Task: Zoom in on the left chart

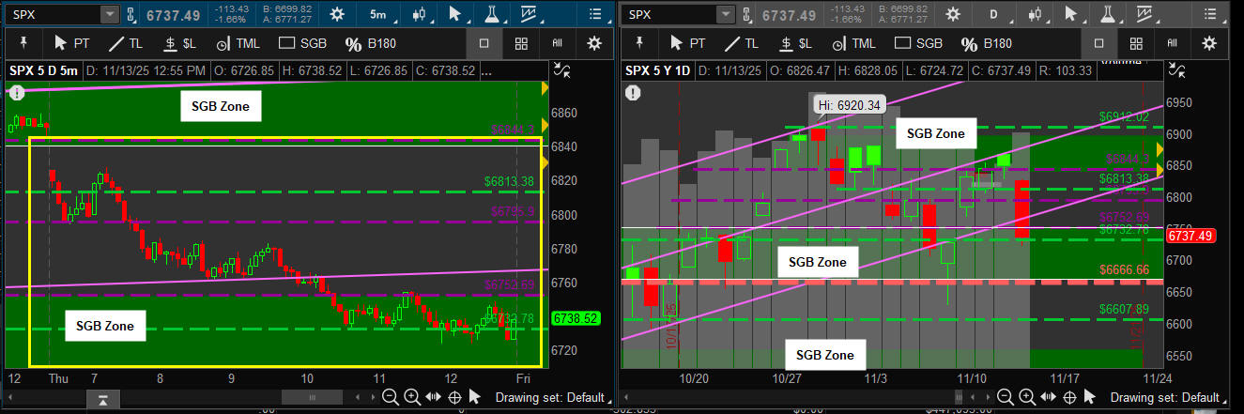Action: (412, 398)
